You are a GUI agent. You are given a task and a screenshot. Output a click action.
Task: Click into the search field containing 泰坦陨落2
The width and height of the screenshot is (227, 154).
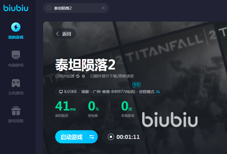pos(76,8)
